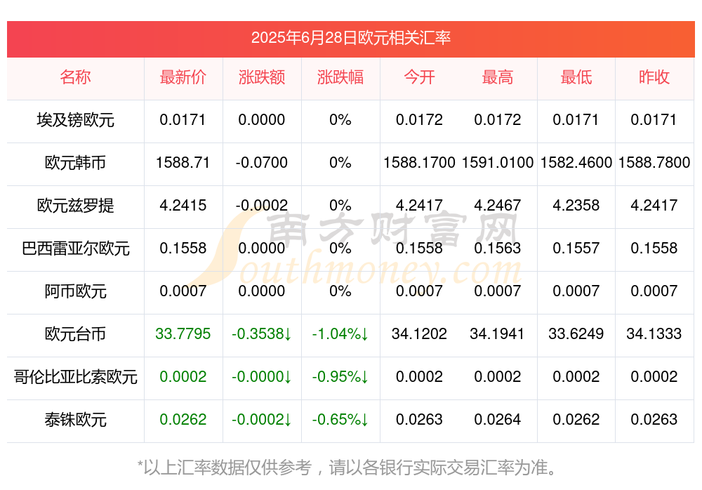Screen dimensions: 702x490
Task: Click low price 33.6249
Action: pos(576,334)
